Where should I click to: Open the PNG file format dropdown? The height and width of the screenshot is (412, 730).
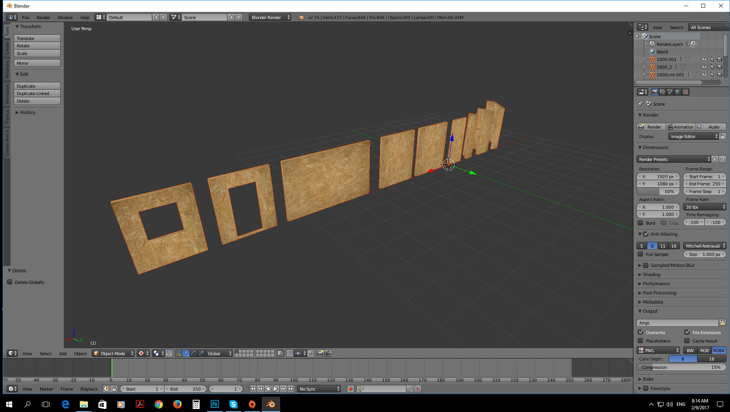pos(659,350)
